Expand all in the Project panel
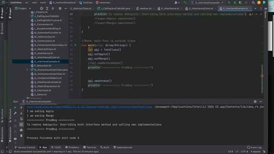This screenshot has height=154, width=274. tap(47, 9)
